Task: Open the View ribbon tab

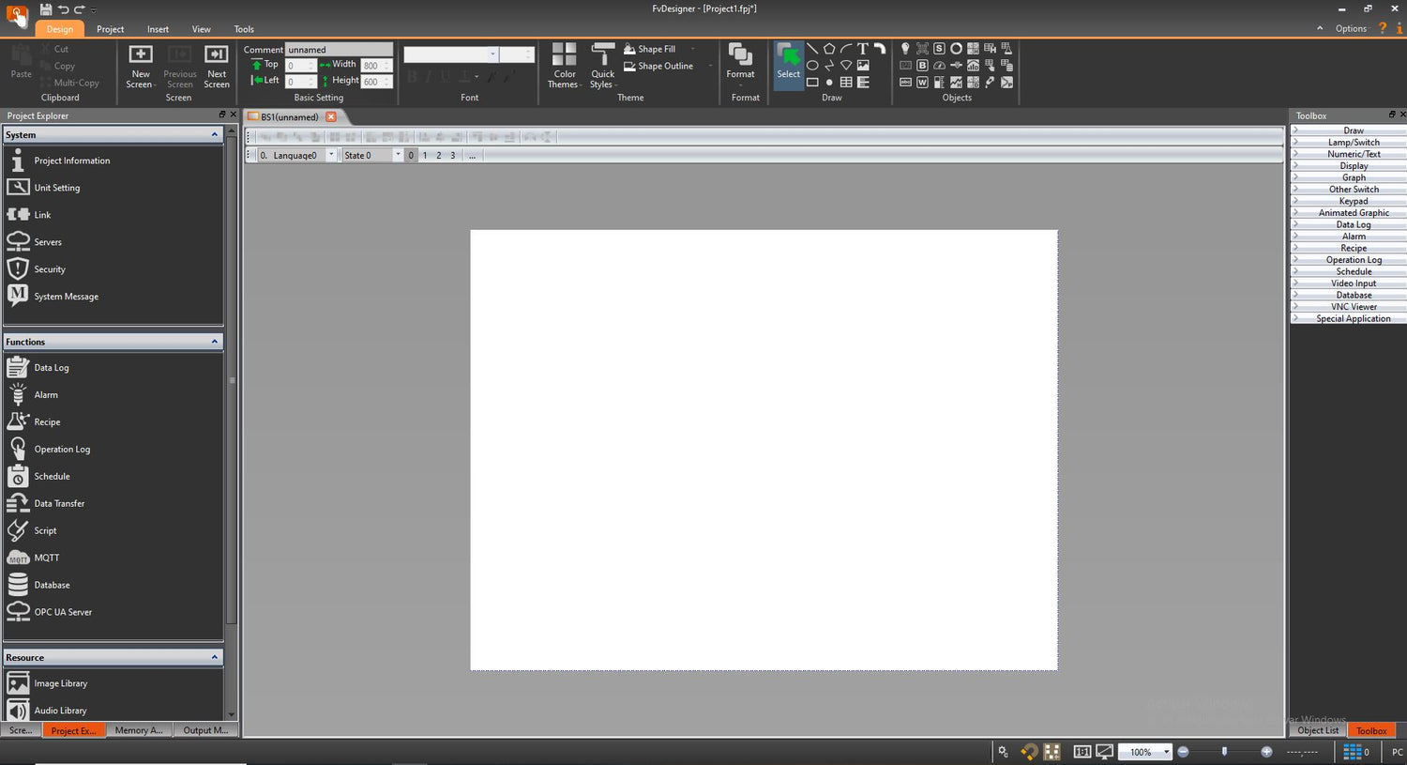Action: (201, 29)
